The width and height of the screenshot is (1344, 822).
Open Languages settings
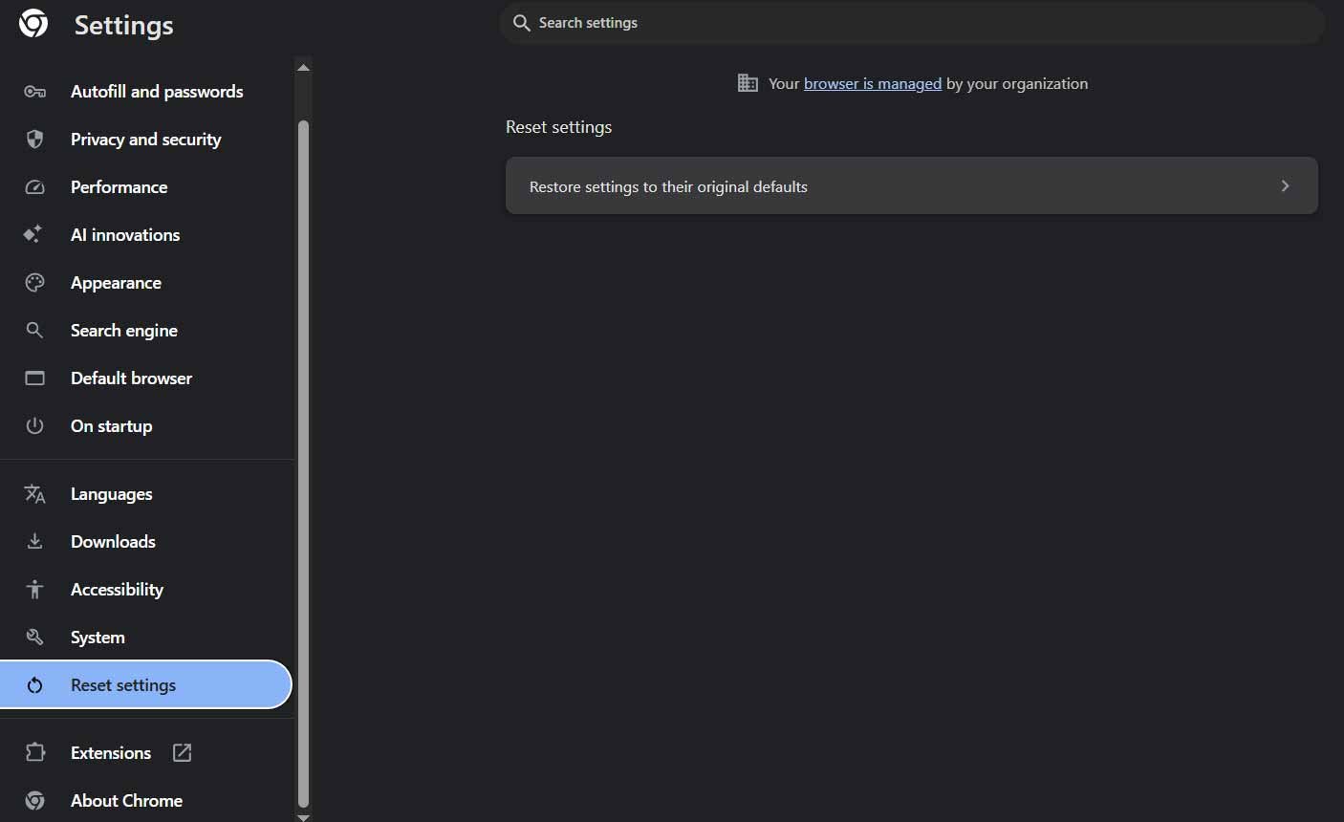(146, 494)
